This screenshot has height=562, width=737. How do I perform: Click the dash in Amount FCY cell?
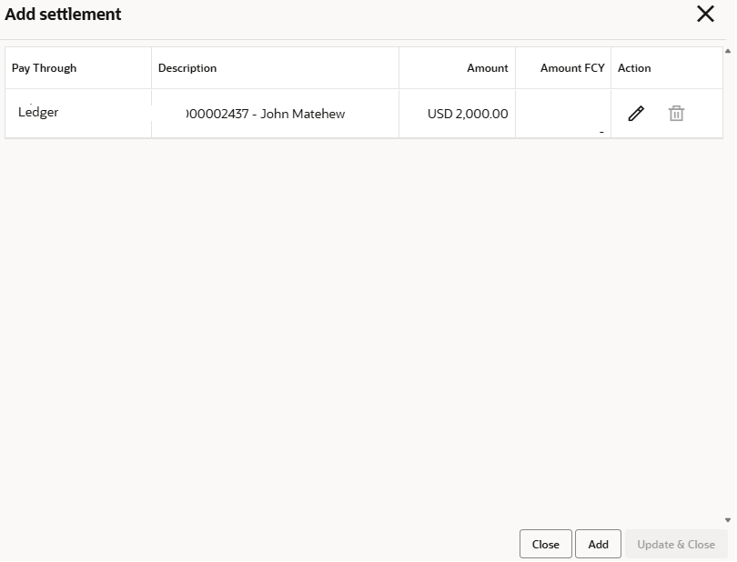click(x=602, y=133)
